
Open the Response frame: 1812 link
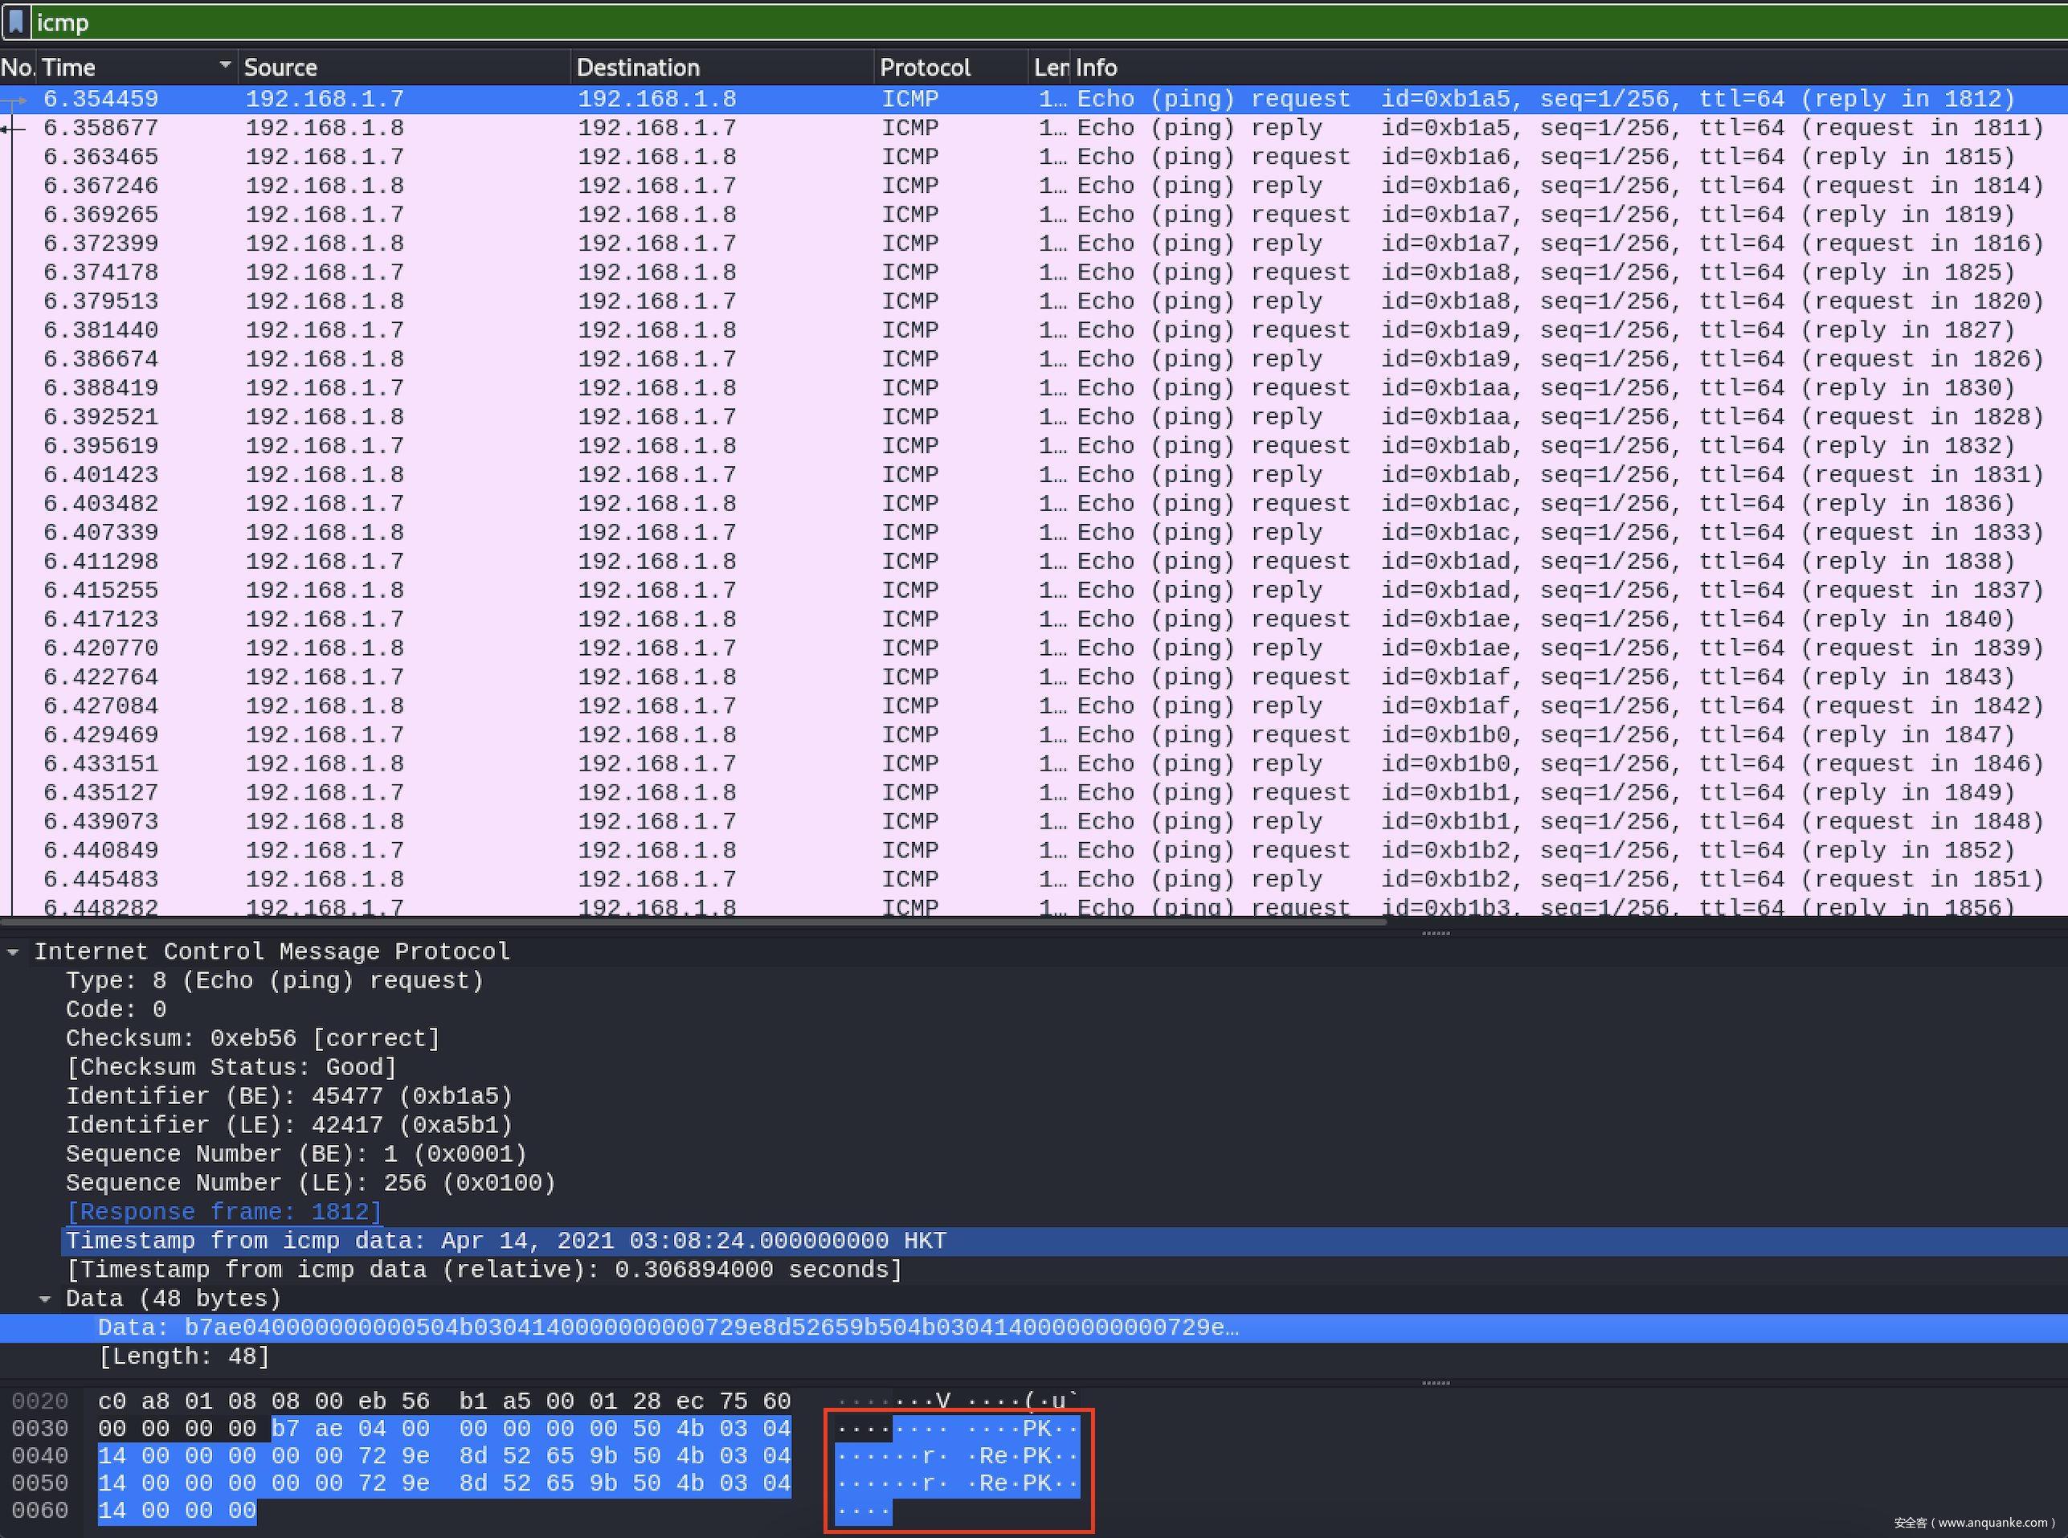coord(223,1212)
